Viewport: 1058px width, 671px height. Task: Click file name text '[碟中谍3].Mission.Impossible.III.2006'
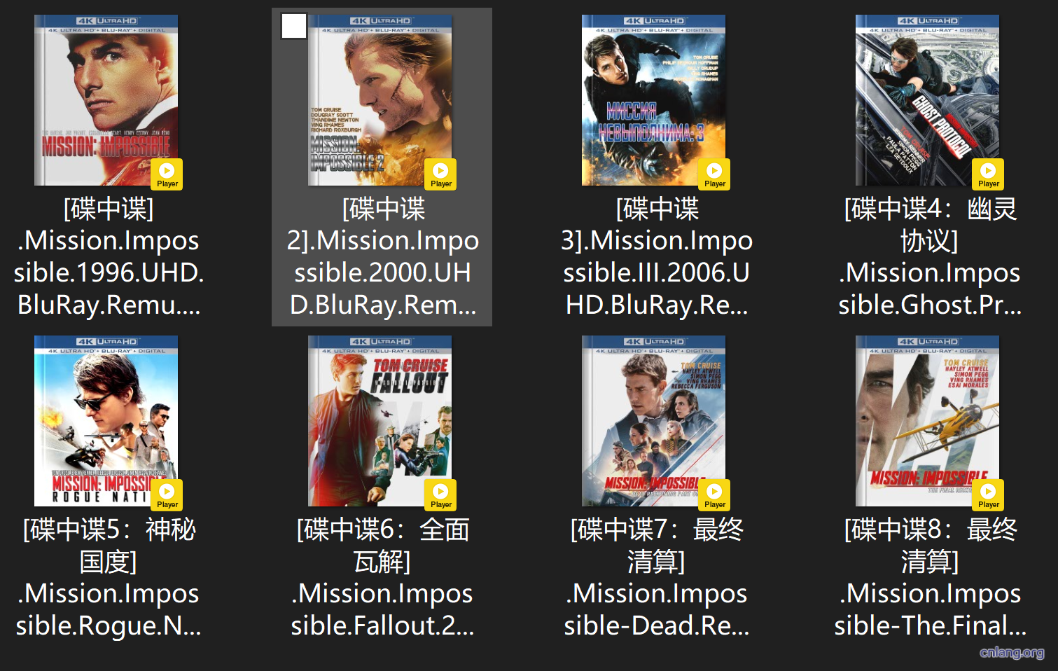[x=656, y=256]
